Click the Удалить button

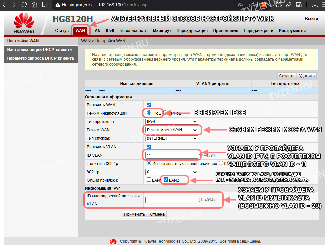point(307,76)
